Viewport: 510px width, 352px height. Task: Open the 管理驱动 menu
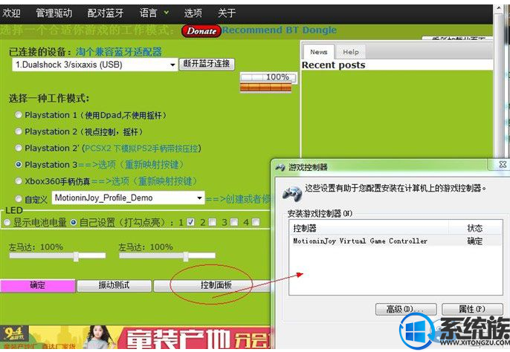54,13
